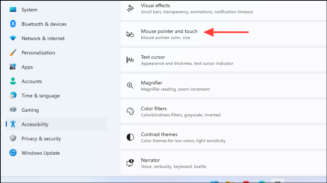The width and height of the screenshot is (327, 183).
Task: Click the Personalization paintbrush icon
Action: (13, 53)
